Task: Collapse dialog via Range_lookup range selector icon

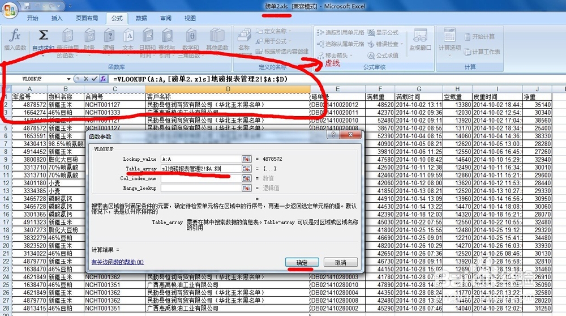Action: point(247,188)
